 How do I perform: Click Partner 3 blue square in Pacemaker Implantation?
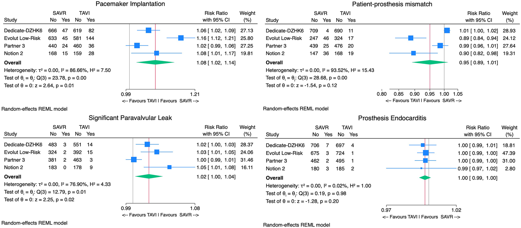pos(137,46)
